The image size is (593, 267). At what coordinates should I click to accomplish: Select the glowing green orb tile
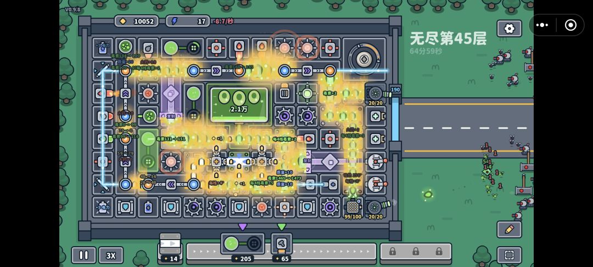point(307,93)
